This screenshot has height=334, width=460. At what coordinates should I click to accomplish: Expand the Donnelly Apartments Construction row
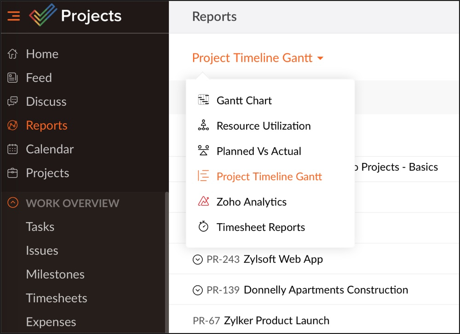198,290
